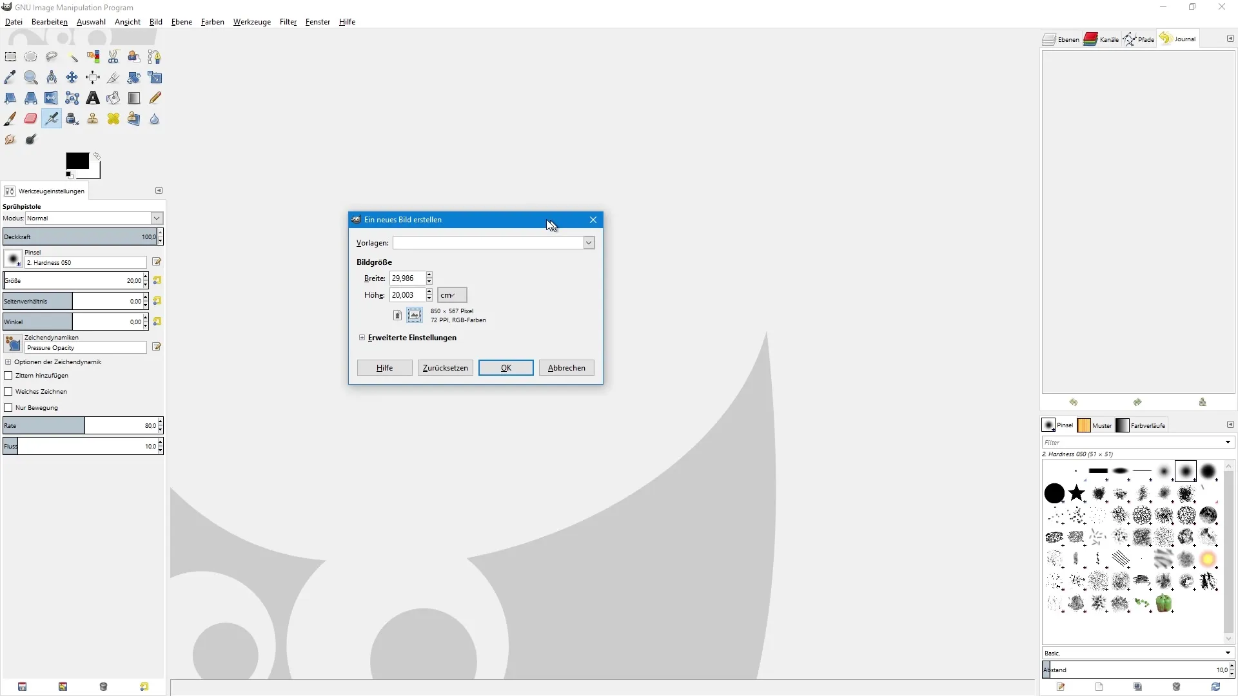Open the Vorlagen templates dropdown

pos(589,243)
